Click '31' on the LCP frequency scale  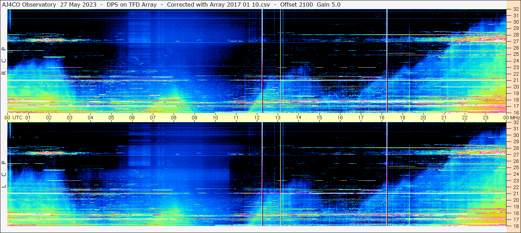(515, 129)
